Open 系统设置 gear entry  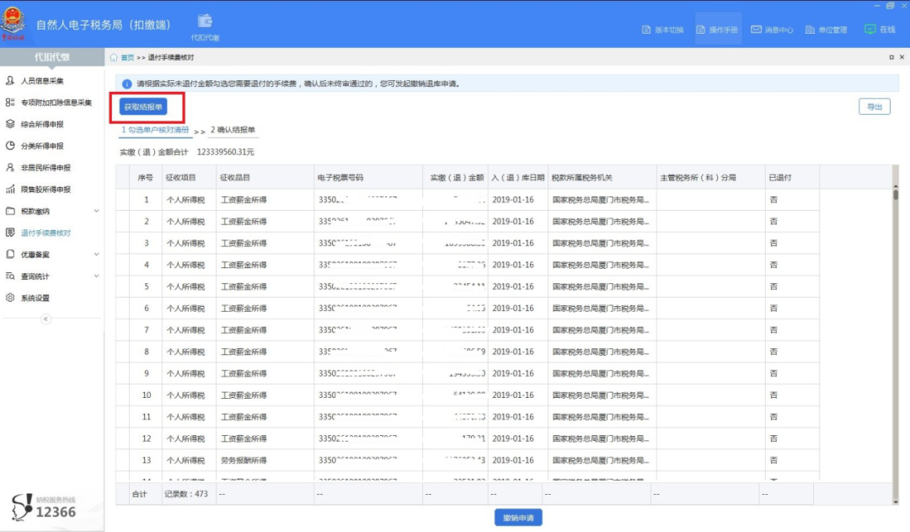pos(10,298)
